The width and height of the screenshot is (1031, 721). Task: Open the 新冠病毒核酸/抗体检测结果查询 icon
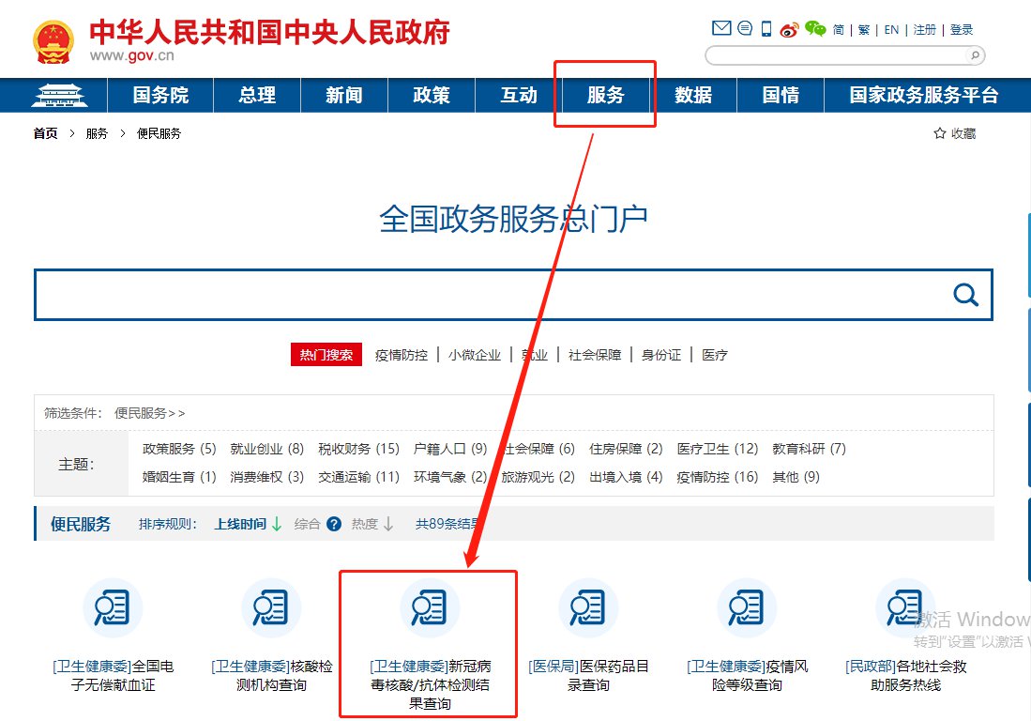point(430,607)
